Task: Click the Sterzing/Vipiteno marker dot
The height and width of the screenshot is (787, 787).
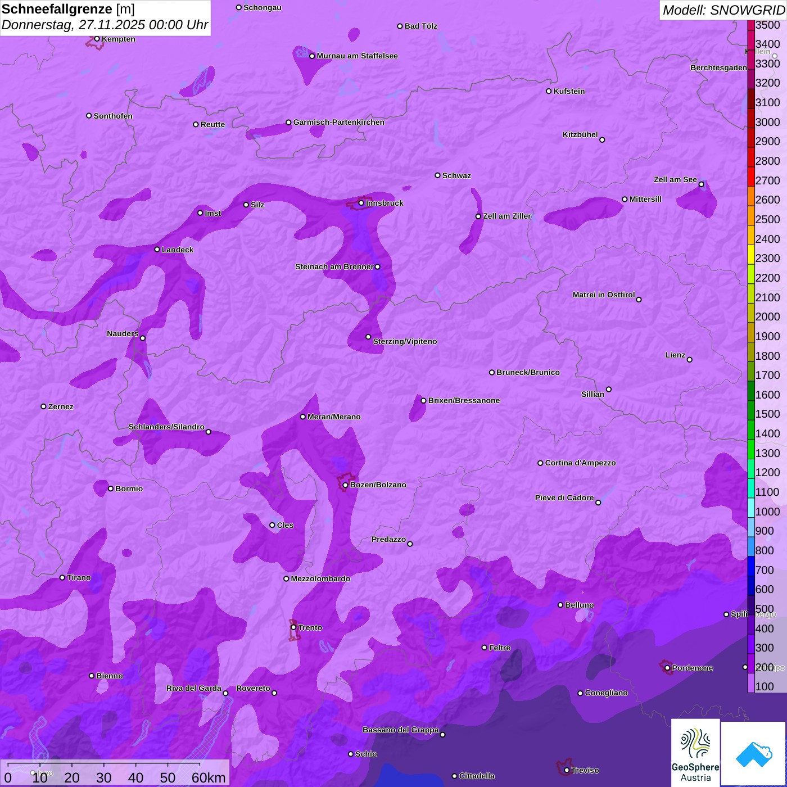Action: tap(368, 337)
